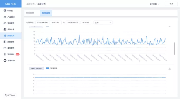Click the start date field 2020-06-06

[x=42, y=23]
